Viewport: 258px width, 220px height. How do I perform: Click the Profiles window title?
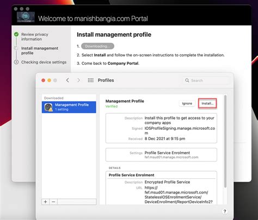pos(106,80)
